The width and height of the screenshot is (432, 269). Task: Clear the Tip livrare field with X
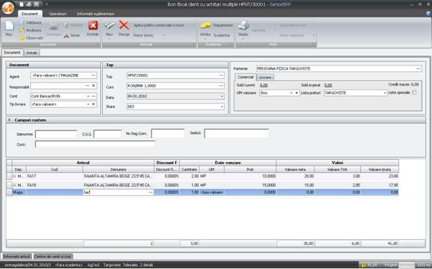93,104
